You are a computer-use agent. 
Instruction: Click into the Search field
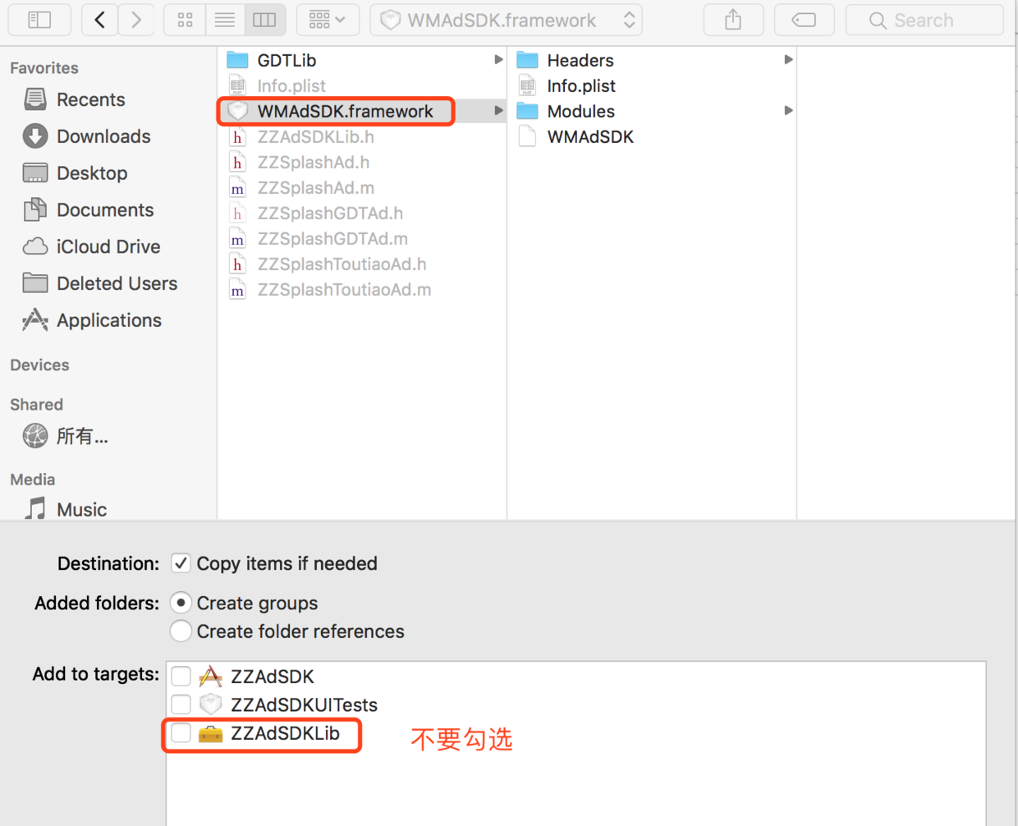pyautogui.click(x=924, y=20)
